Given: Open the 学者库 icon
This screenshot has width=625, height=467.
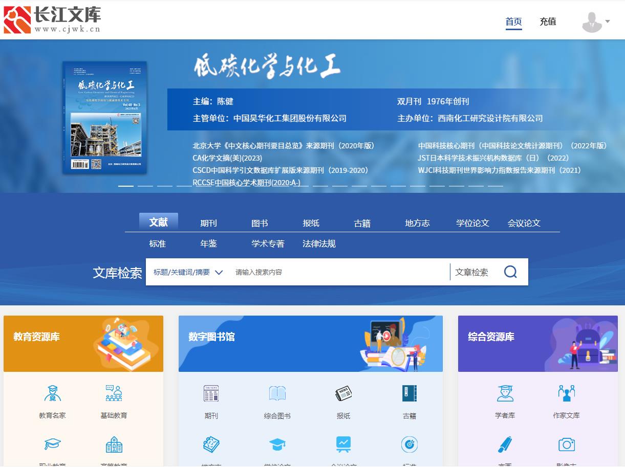Looking at the screenshot, I should click(505, 393).
